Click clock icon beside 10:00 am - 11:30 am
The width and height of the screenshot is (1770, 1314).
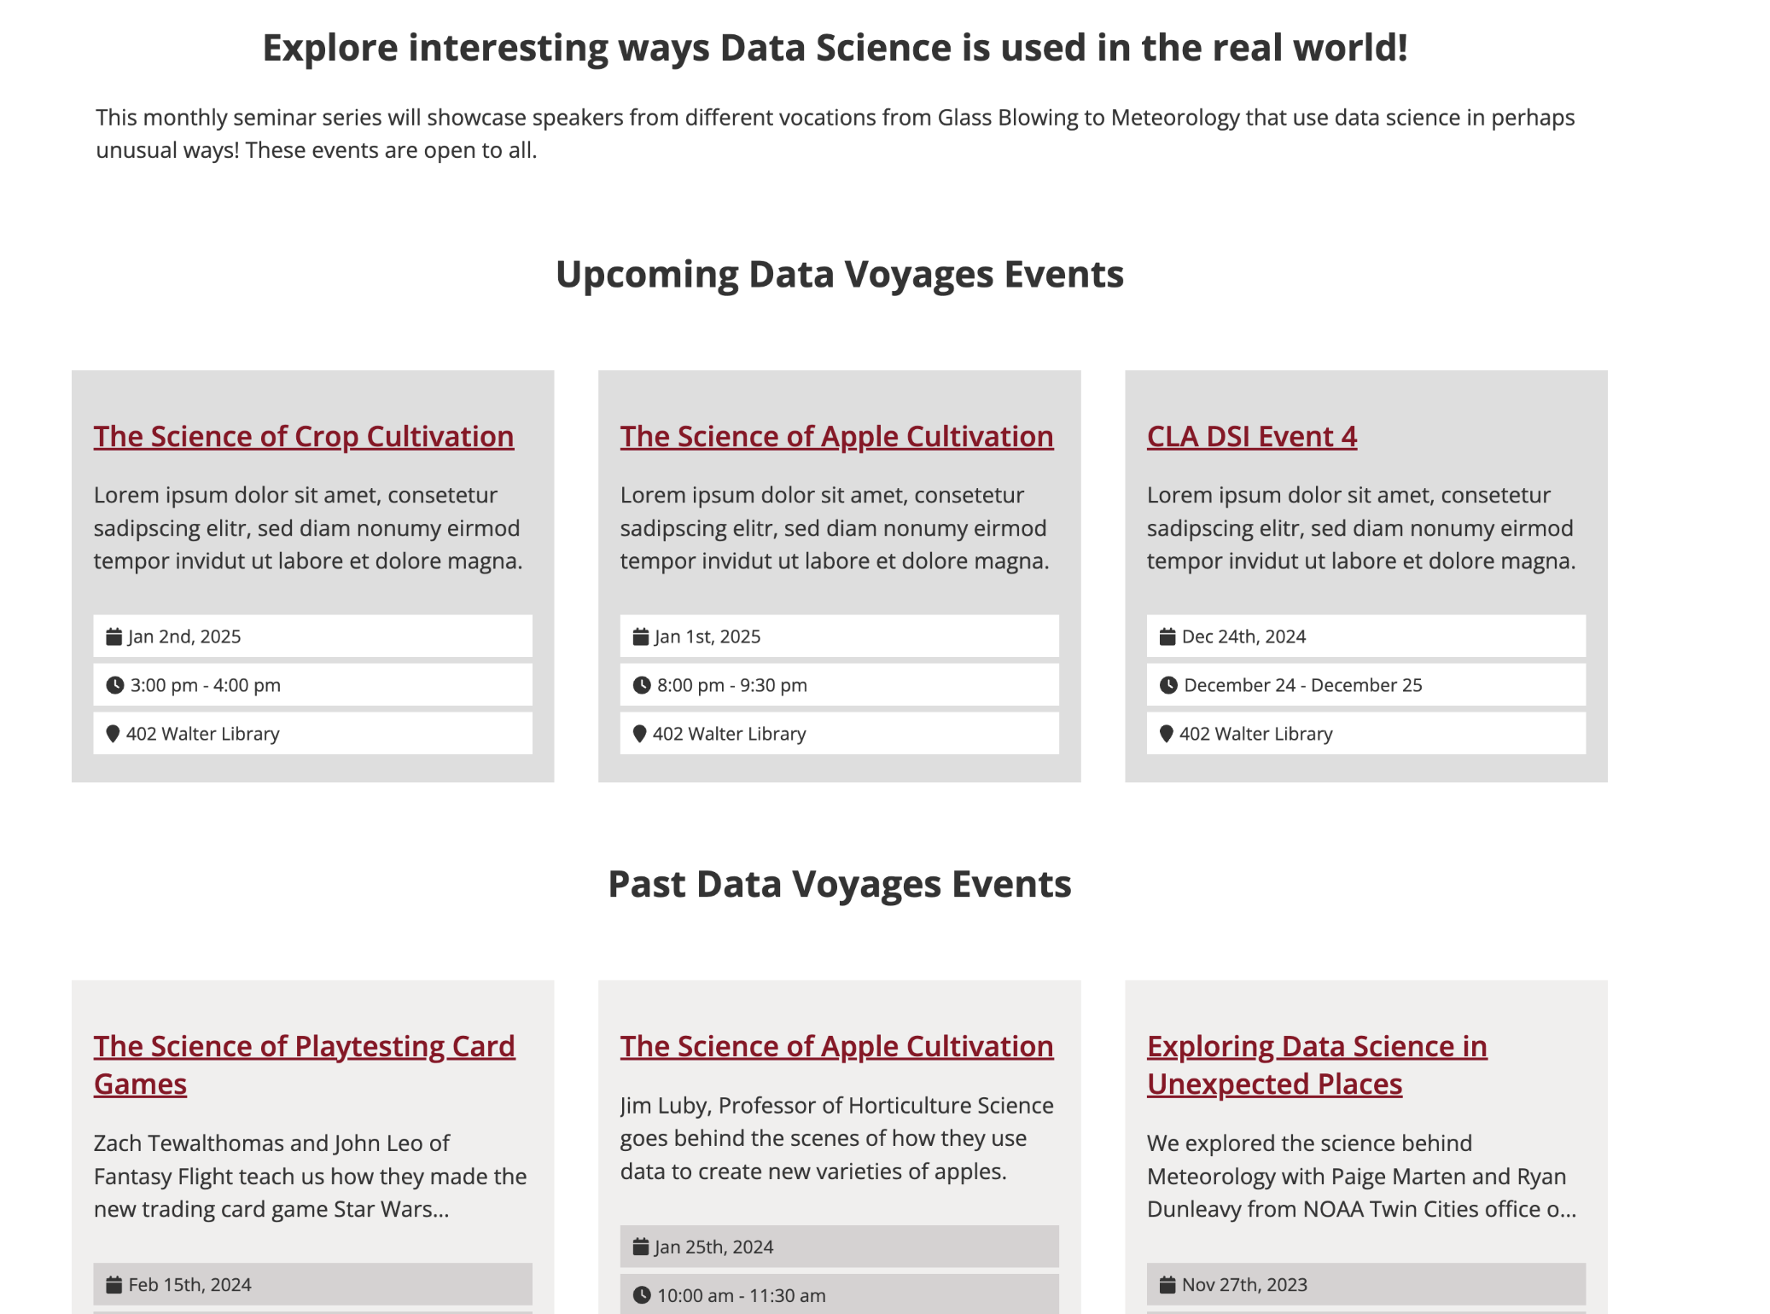641,1295
